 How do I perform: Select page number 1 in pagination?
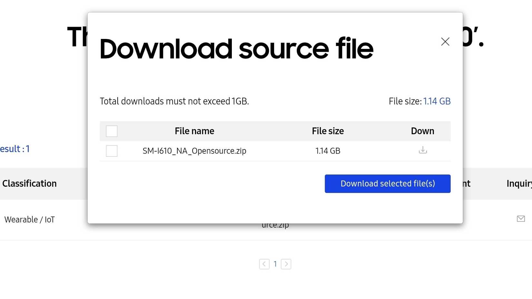pos(275,264)
